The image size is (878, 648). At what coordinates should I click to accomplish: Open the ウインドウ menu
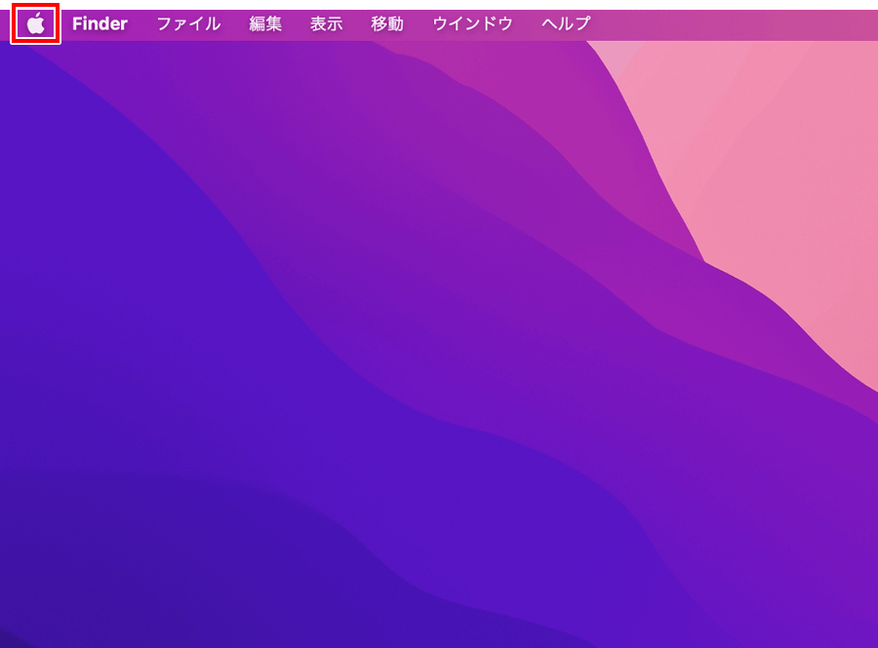click(473, 24)
